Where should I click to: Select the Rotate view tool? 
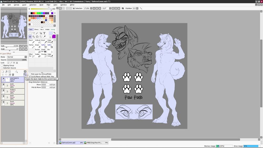coord(37,37)
